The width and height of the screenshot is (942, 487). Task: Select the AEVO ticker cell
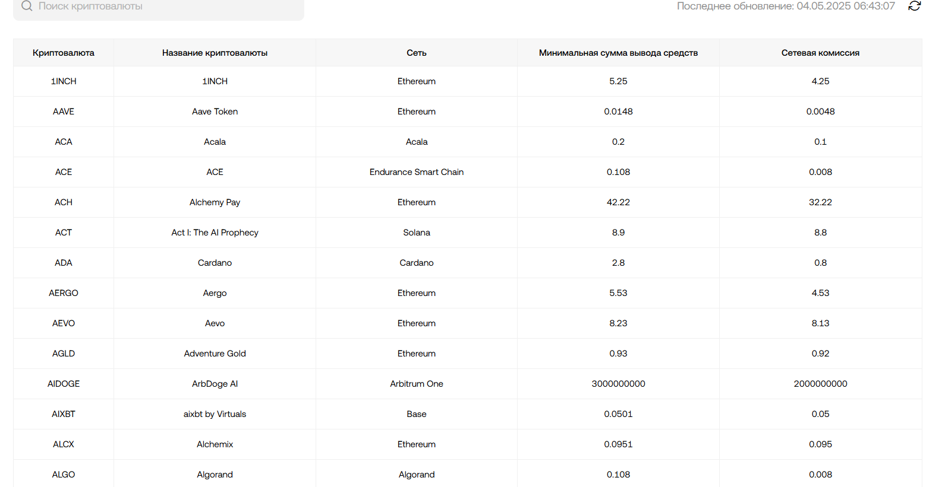pos(64,323)
